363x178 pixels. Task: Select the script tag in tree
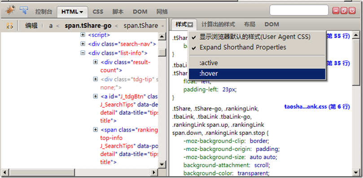pos(99,35)
